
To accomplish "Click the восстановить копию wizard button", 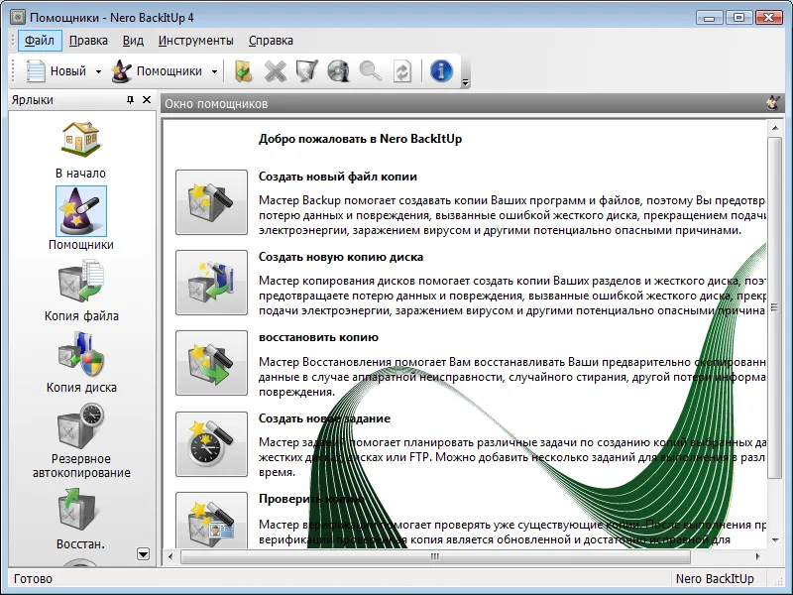I will pyautogui.click(x=211, y=363).
